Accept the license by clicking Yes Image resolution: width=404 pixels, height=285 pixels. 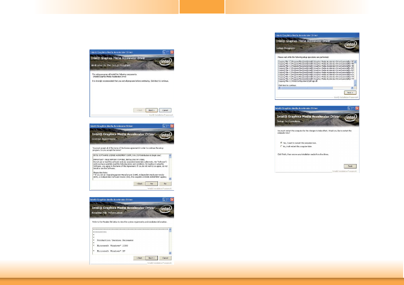(x=152, y=184)
